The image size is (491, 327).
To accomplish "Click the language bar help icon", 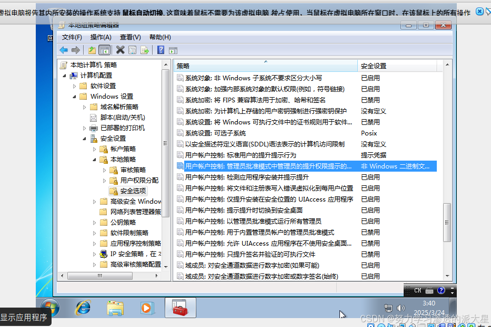I will (441, 290).
